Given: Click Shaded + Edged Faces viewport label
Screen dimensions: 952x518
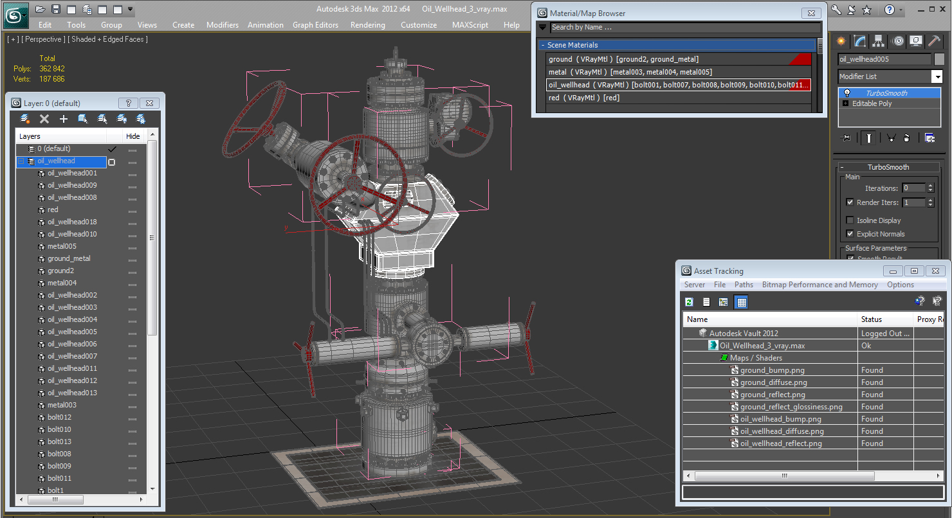Looking at the screenshot, I should pos(109,39).
